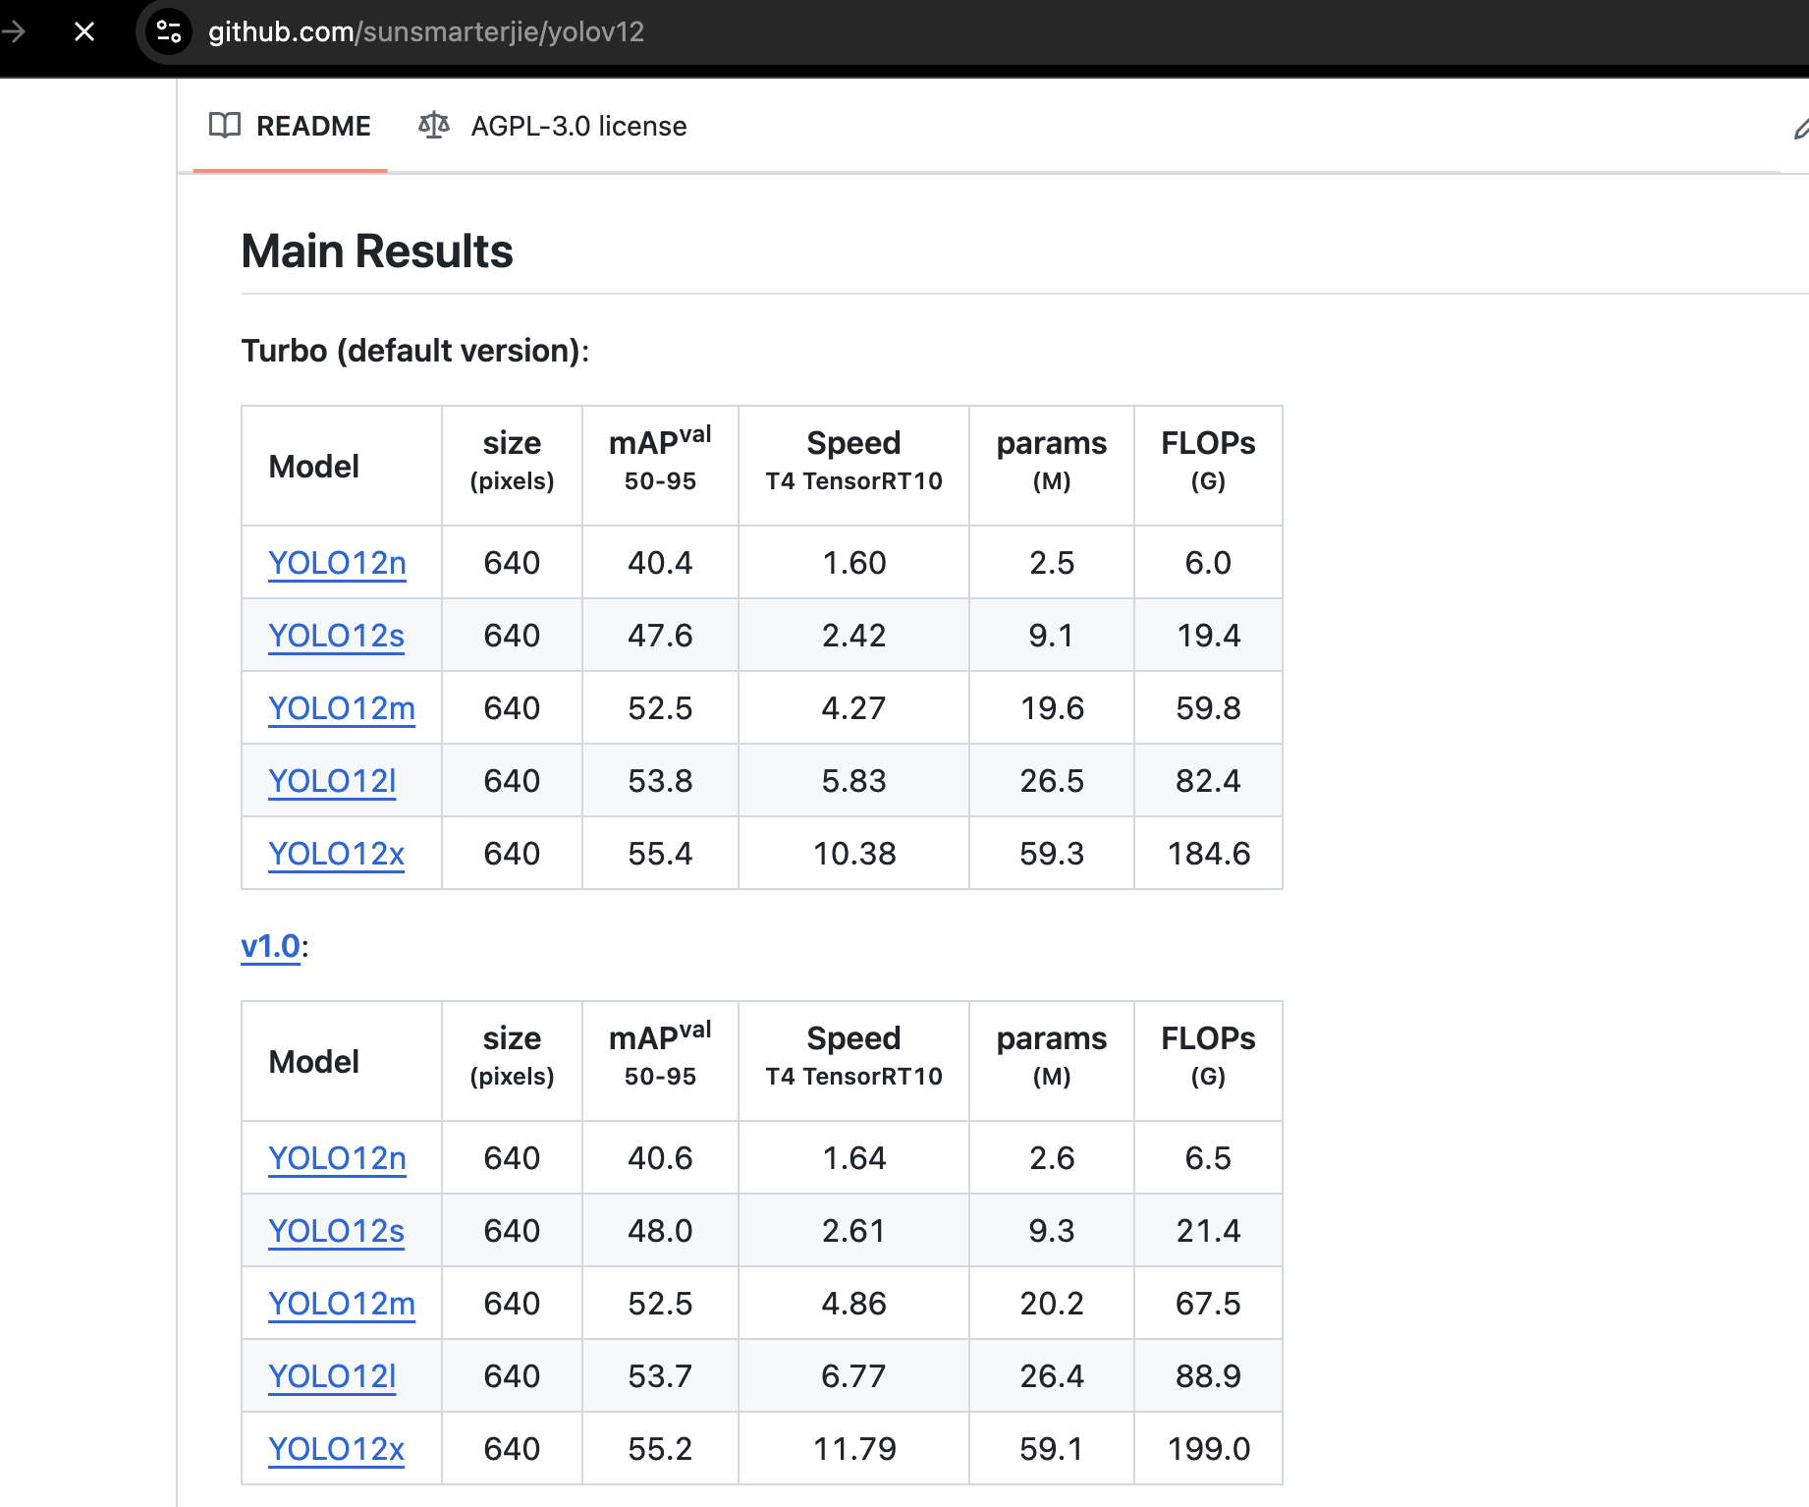Click mAP value 48.0
1809x1507 pixels.
(x=660, y=1231)
